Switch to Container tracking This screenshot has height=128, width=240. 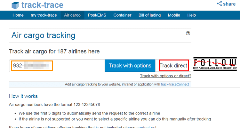pos(122,15)
